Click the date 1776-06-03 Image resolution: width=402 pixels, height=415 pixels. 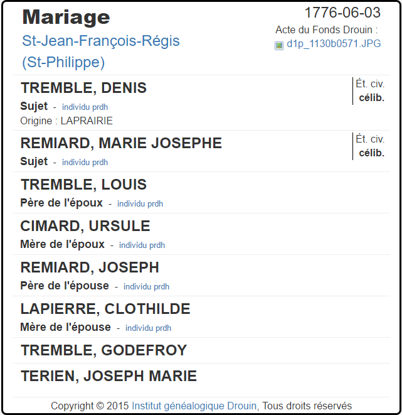pyautogui.click(x=342, y=13)
